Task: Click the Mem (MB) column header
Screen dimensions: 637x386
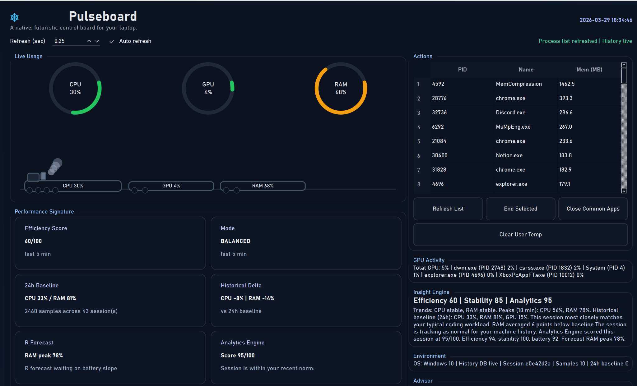Action: point(589,70)
